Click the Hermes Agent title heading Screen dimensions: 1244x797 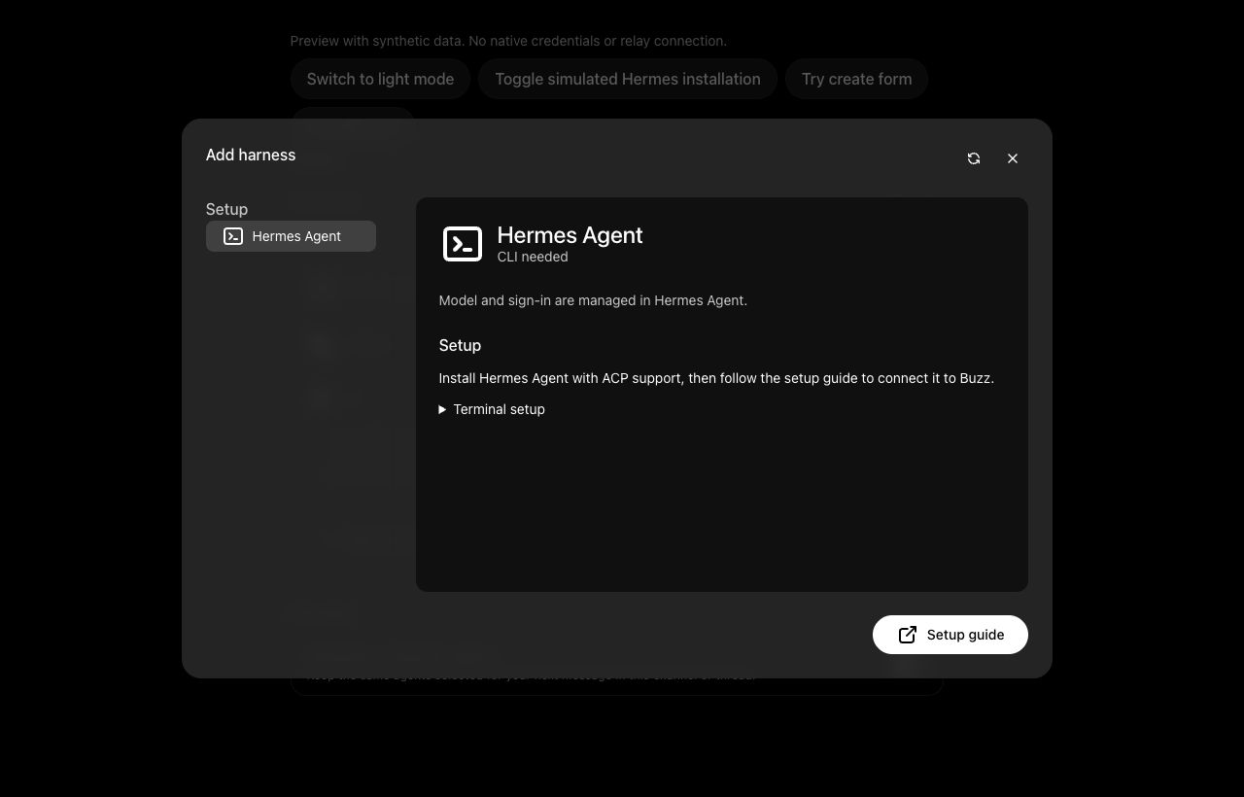pyautogui.click(x=570, y=235)
